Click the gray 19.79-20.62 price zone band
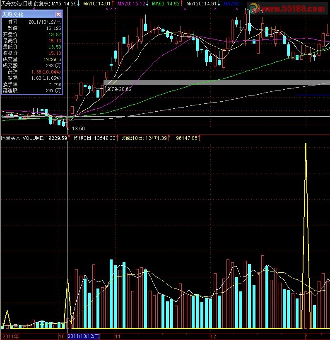This screenshot has width=330, height=340. (x=217, y=82)
